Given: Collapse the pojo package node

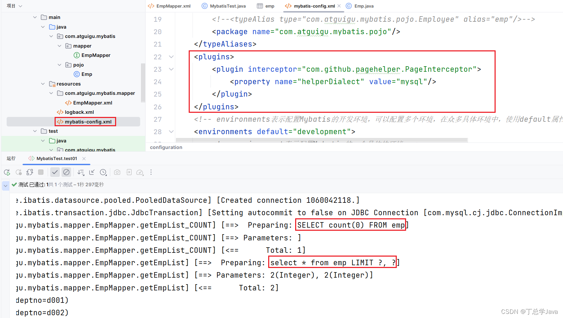Looking at the screenshot, I should pos(59,65).
